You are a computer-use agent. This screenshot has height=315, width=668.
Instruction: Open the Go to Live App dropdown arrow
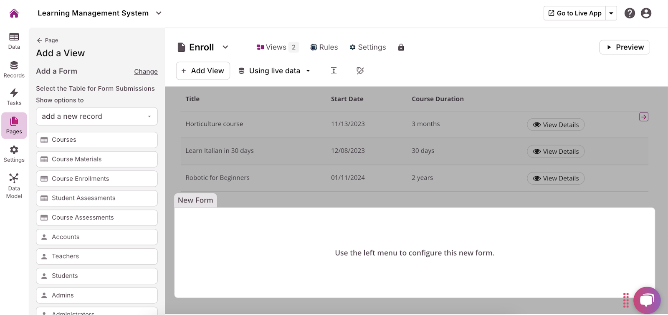click(x=611, y=13)
